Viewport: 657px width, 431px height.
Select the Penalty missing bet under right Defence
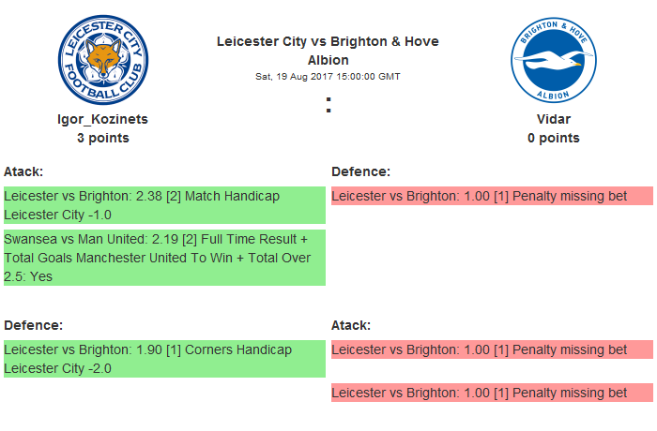(492, 196)
